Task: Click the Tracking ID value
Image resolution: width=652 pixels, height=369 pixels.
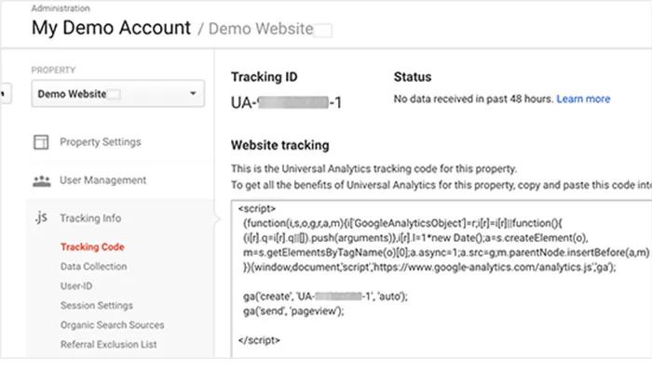Action: click(x=286, y=102)
